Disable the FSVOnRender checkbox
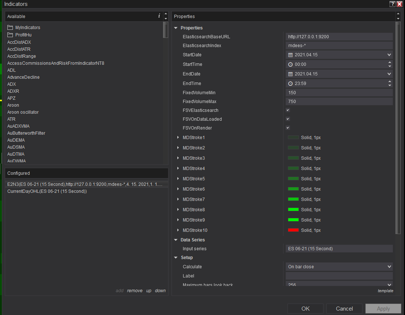This screenshot has height=315, width=405. 288,128
